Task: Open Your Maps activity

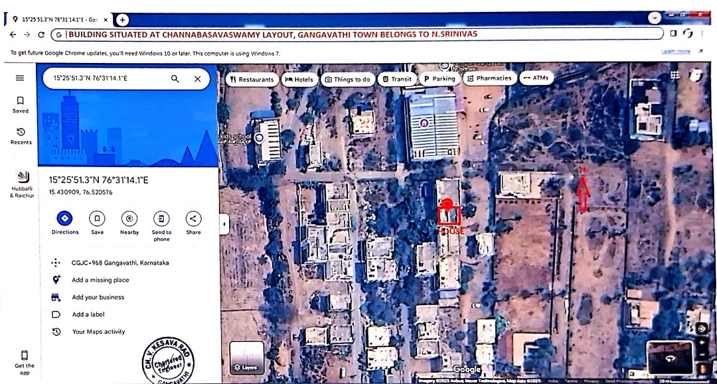Action: coord(98,332)
